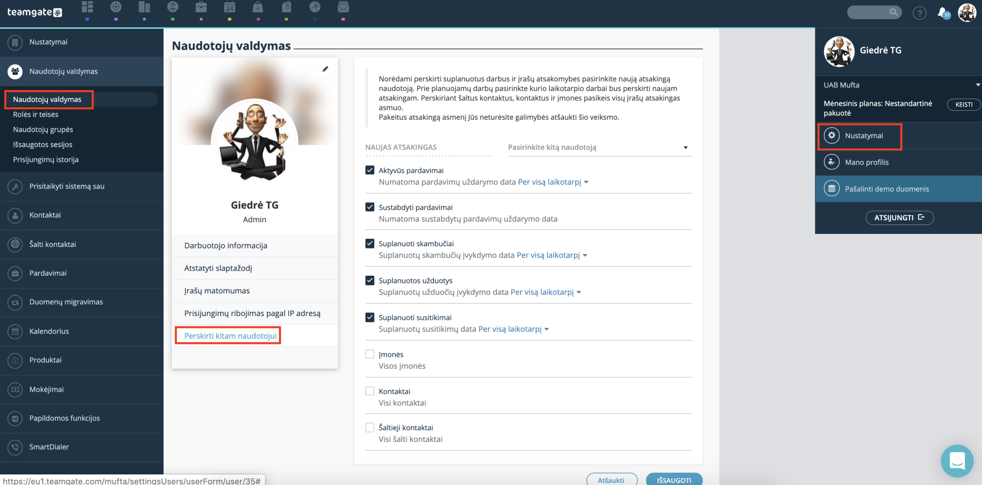Click the IŠSAUGOTI save button
This screenshot has width=982, height=485.
(674, 479)
